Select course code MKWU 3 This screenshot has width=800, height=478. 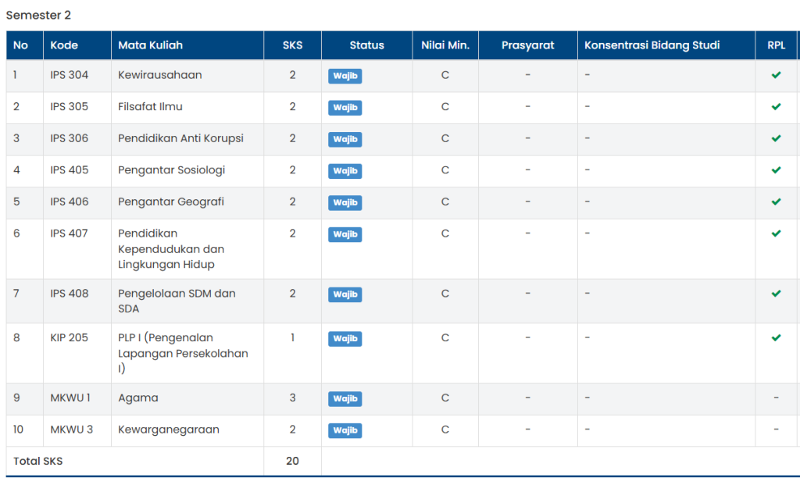click(71, 430)
